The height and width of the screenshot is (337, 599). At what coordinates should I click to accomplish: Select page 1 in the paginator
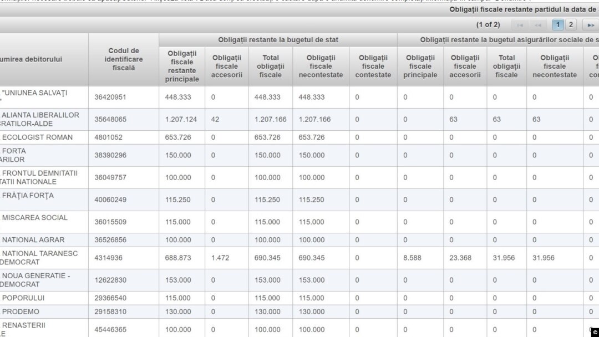(558, 25)
